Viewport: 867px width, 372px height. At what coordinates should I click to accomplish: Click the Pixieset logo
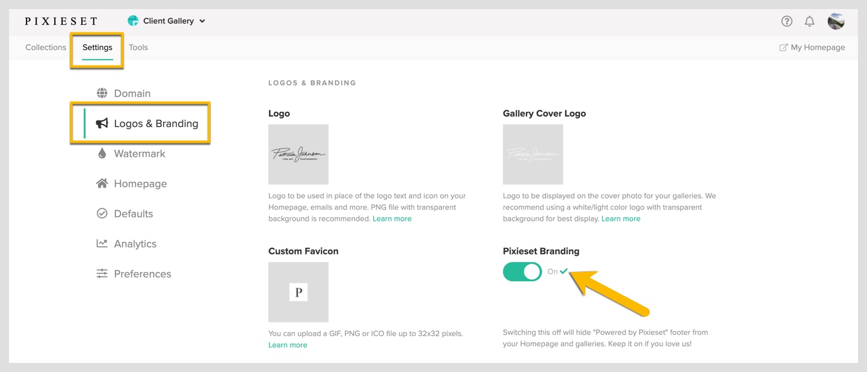pos(61,21)
